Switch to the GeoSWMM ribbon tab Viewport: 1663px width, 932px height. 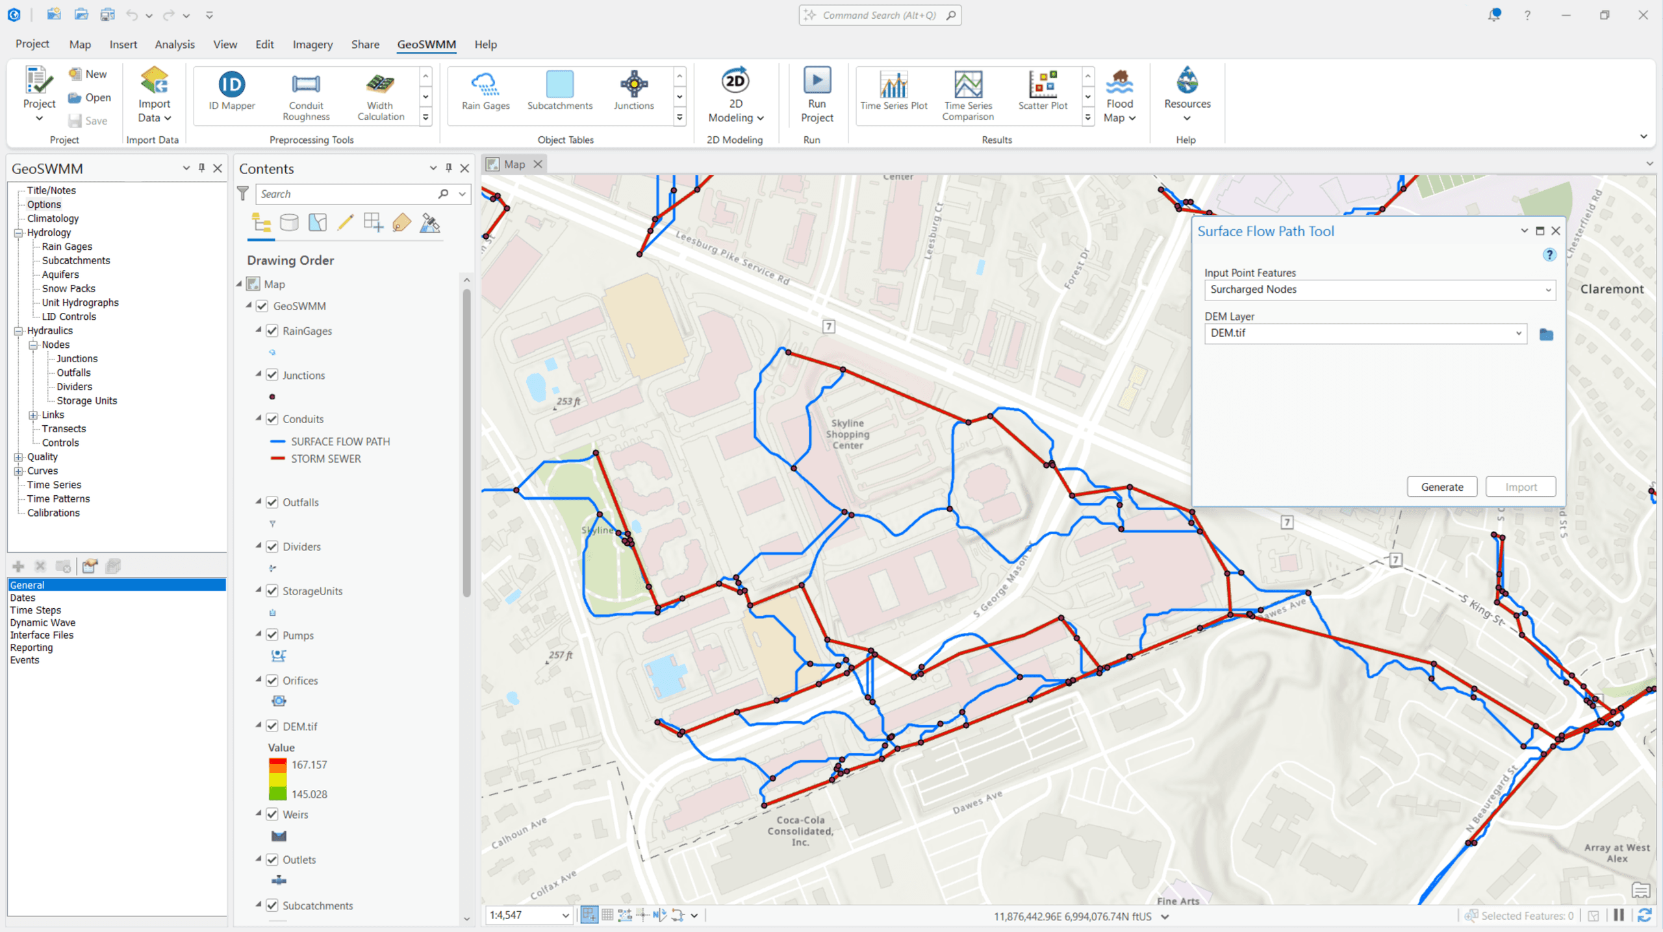click(426, 44)
